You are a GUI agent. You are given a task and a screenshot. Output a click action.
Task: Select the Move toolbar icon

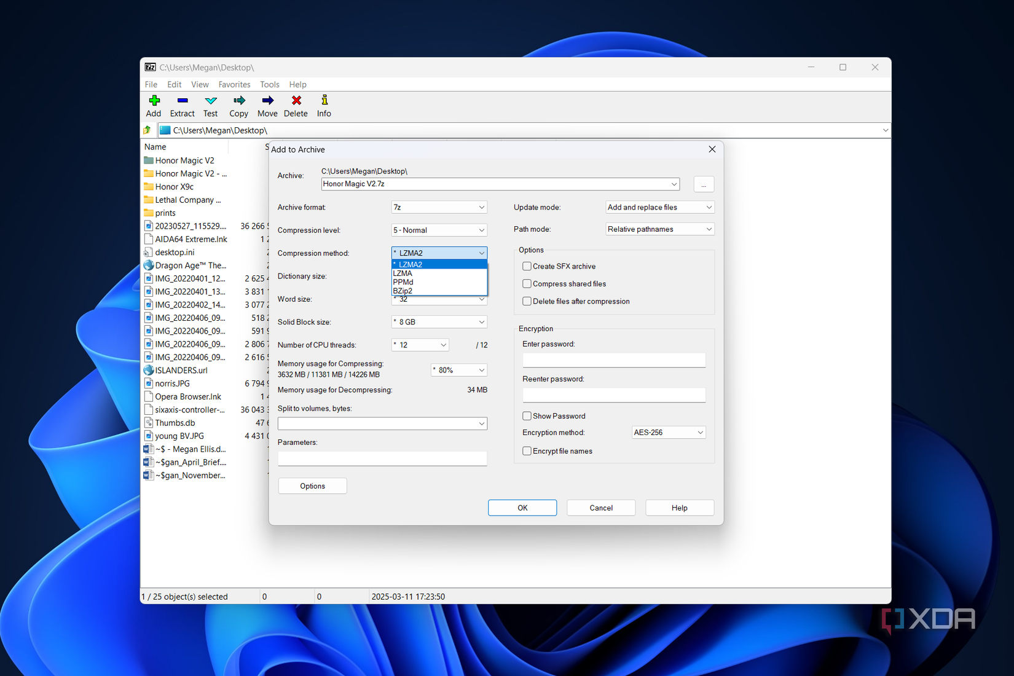[x=267, y=106]
